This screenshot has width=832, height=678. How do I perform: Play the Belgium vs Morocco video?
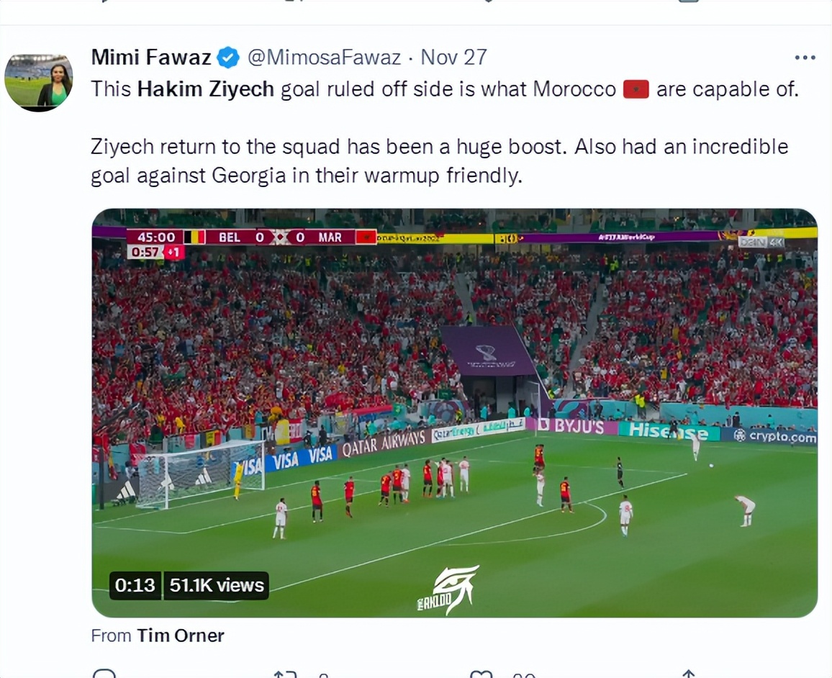pyautogui.click(x=454, y=412)
